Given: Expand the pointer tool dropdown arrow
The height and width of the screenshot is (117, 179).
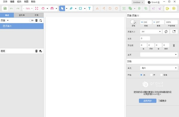Looking at the screenshot, I should point(67,8).
